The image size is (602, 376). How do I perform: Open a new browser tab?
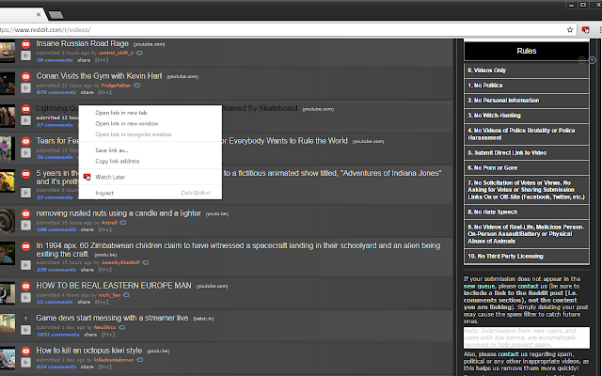(56, 15)
